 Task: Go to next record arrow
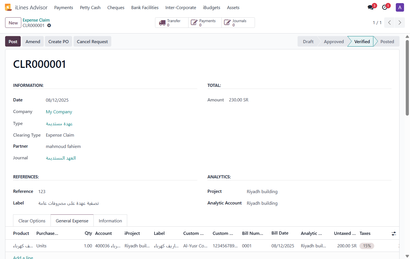[x=400, y=23]
